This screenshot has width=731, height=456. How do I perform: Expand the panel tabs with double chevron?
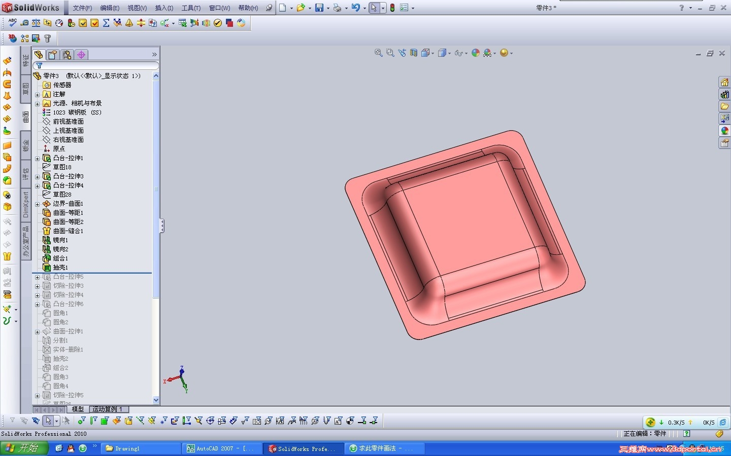click(x=154, y=54)
